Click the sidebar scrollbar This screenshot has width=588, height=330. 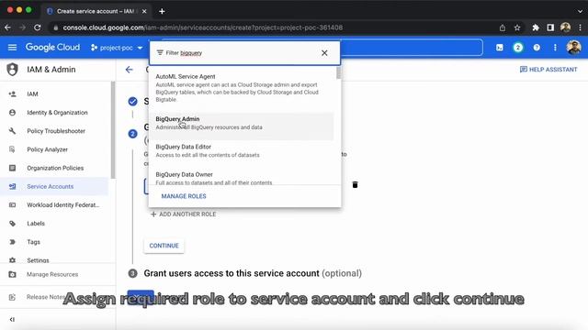pyautogui.click(x=113, y=129)
